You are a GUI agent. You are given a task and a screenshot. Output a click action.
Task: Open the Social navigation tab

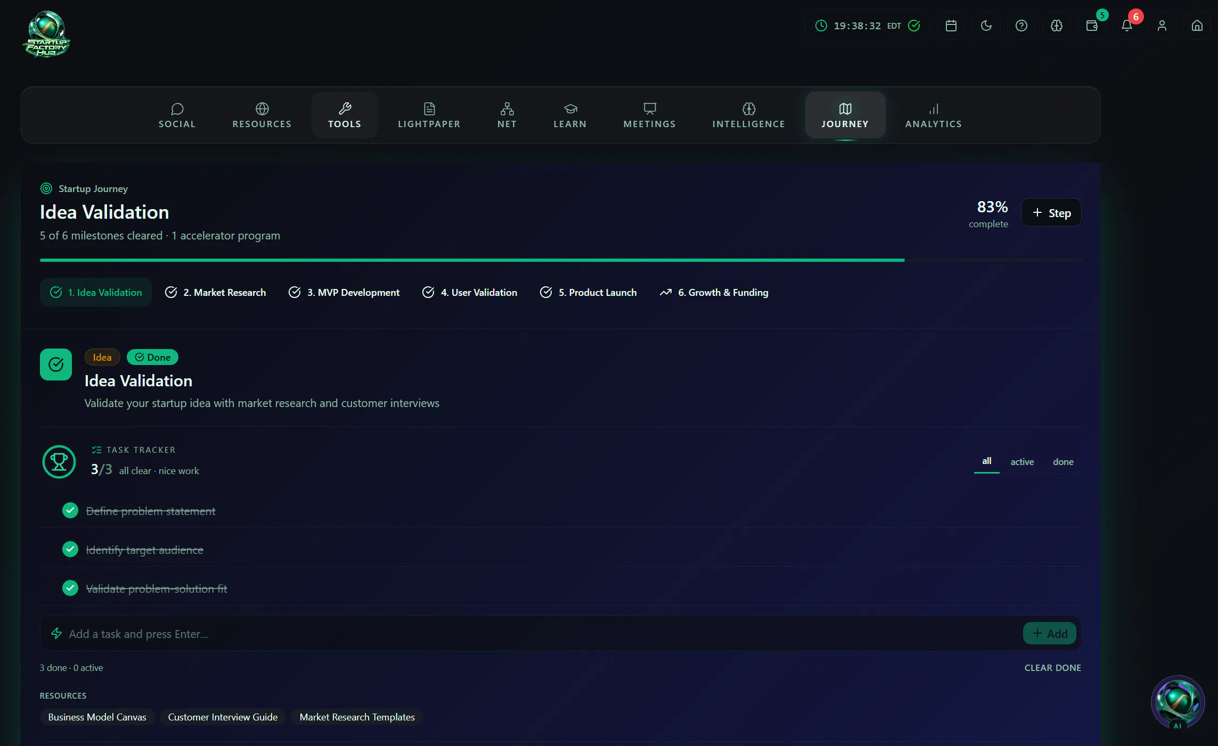(x=177, y=115)
